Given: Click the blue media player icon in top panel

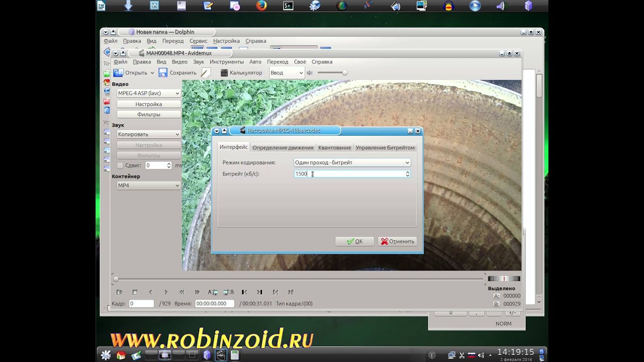Looking at the screenshot, I should point(475,6).
